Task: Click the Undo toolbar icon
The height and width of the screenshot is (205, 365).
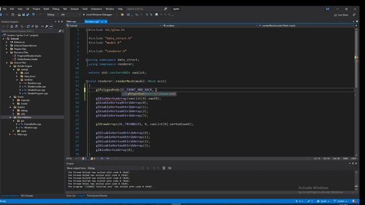Action: tap(34, 15)
